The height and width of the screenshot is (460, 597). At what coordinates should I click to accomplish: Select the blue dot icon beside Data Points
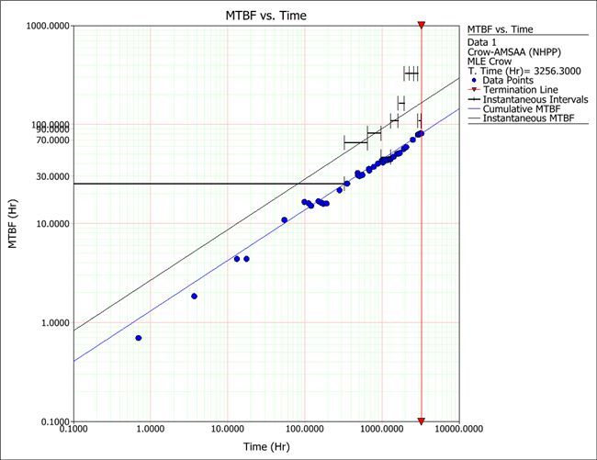coord(472,80)
